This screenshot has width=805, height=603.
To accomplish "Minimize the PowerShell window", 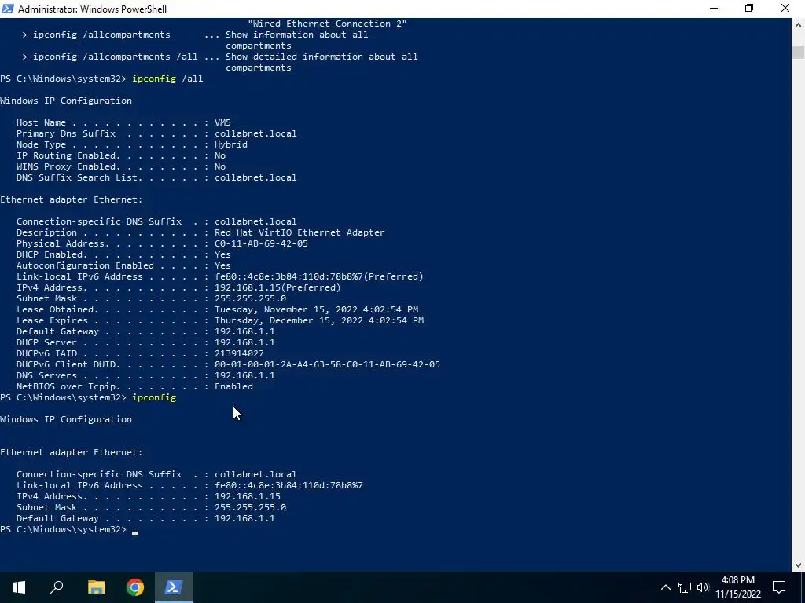I will 714,9.
